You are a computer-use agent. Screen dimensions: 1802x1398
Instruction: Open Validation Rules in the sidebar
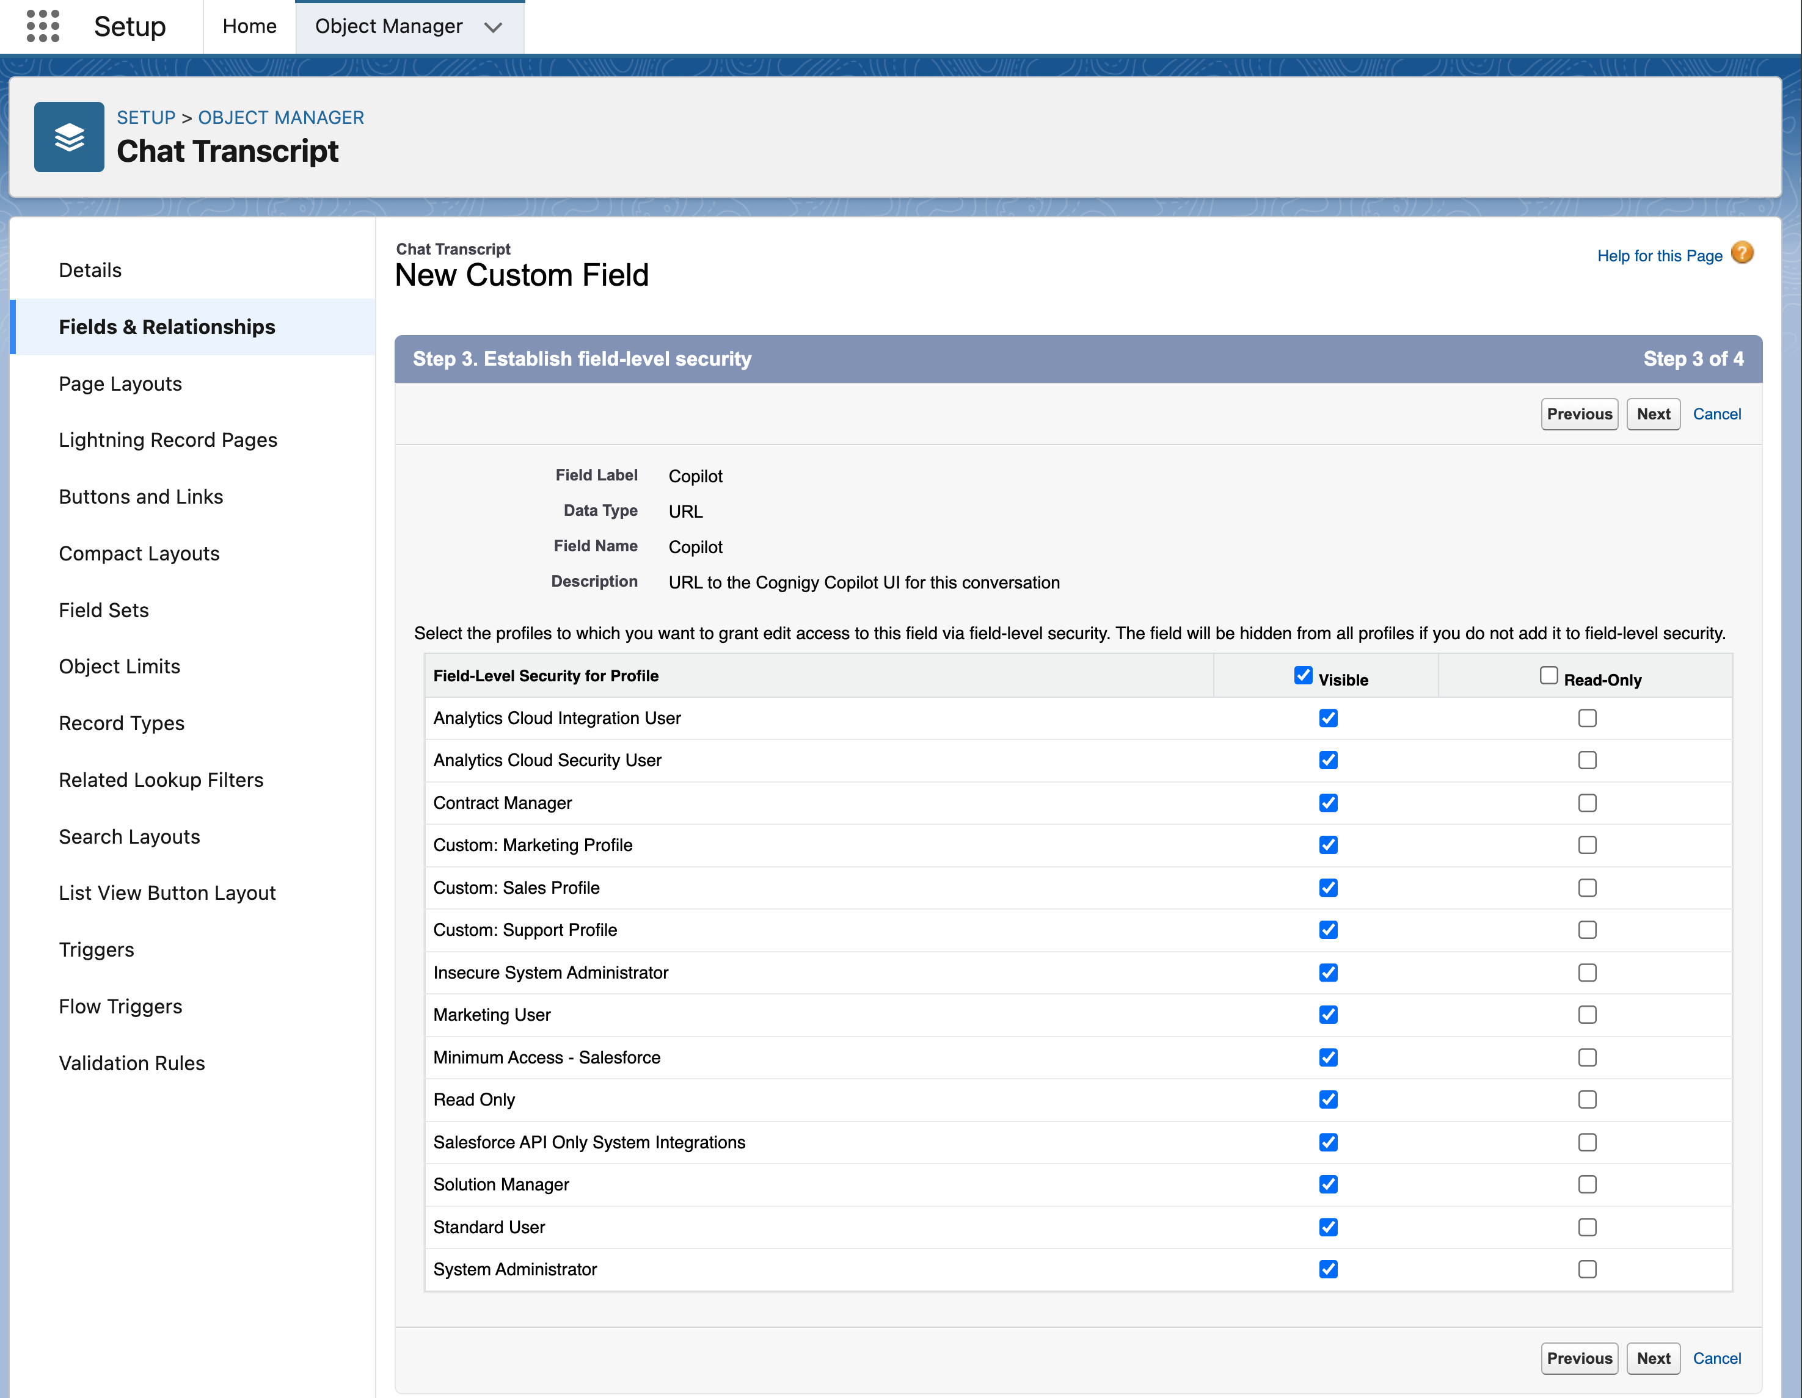(132, 1063)
